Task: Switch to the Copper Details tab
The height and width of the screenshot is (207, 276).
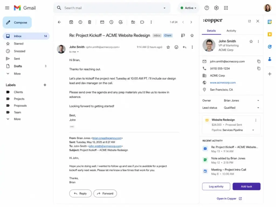Action: (x=211, y=31)
